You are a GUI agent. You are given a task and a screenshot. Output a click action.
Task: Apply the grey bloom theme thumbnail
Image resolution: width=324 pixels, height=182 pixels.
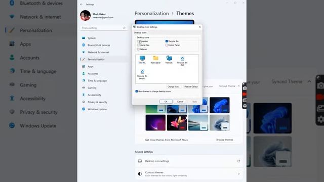[x=219, y=123]
